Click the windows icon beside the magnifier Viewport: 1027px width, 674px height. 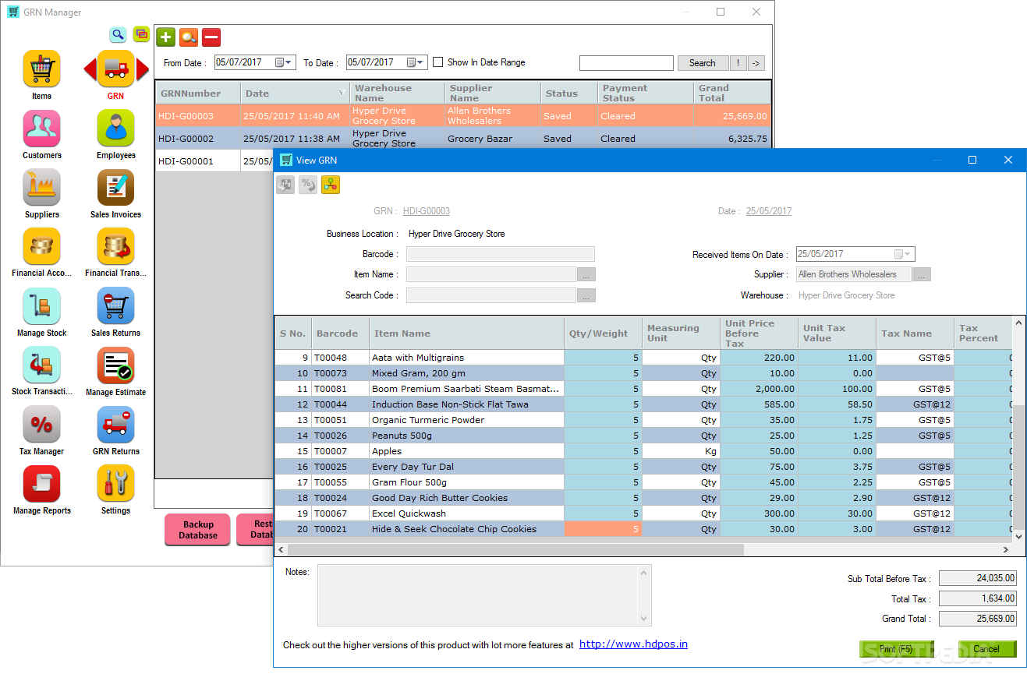pyautogui.click(x=141, y=34)
